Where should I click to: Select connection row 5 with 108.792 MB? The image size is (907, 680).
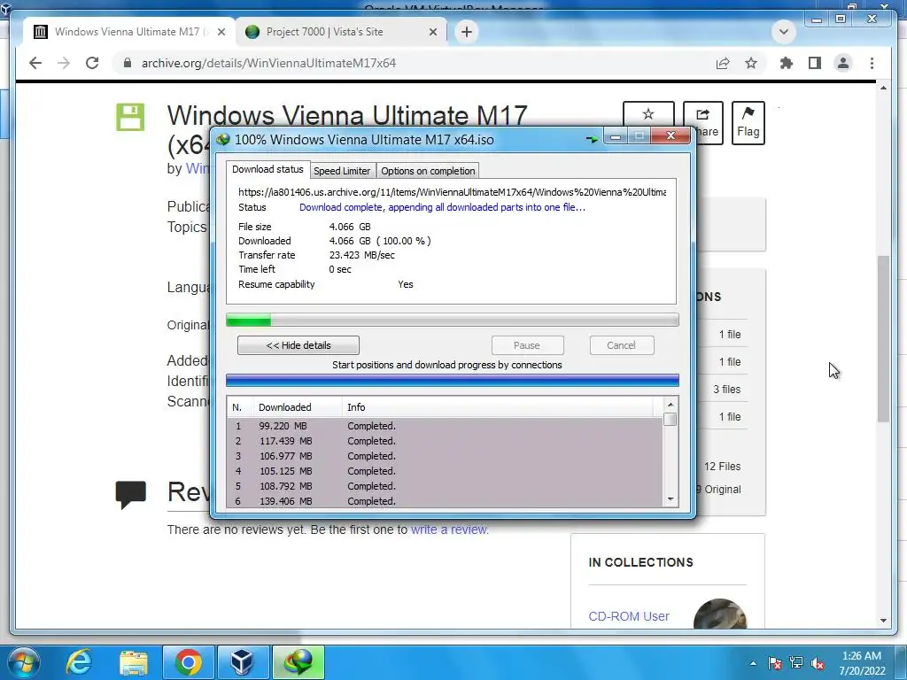[x=445, y=486]
